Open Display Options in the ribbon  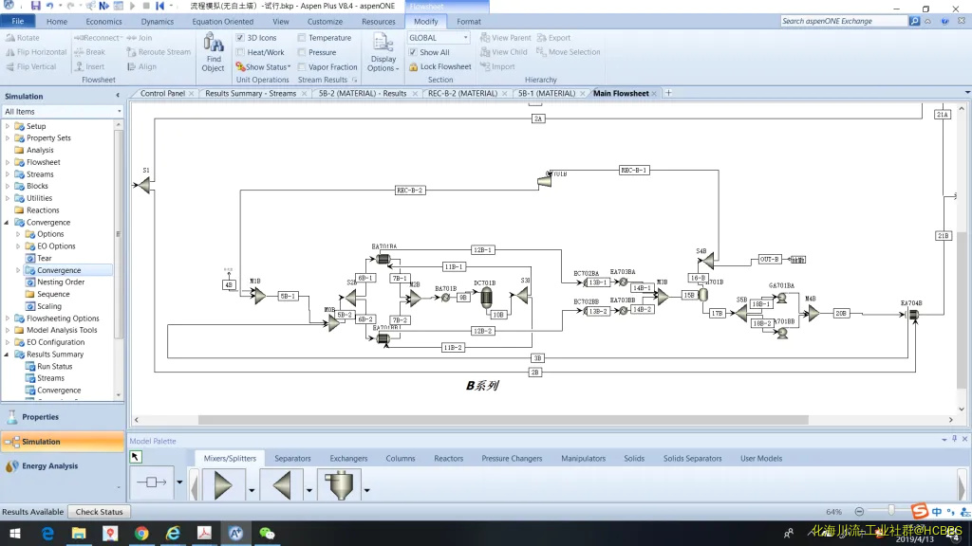383,53
